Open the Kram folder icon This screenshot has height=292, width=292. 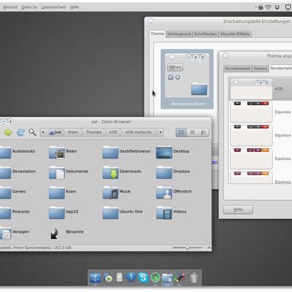click(57, 193)
